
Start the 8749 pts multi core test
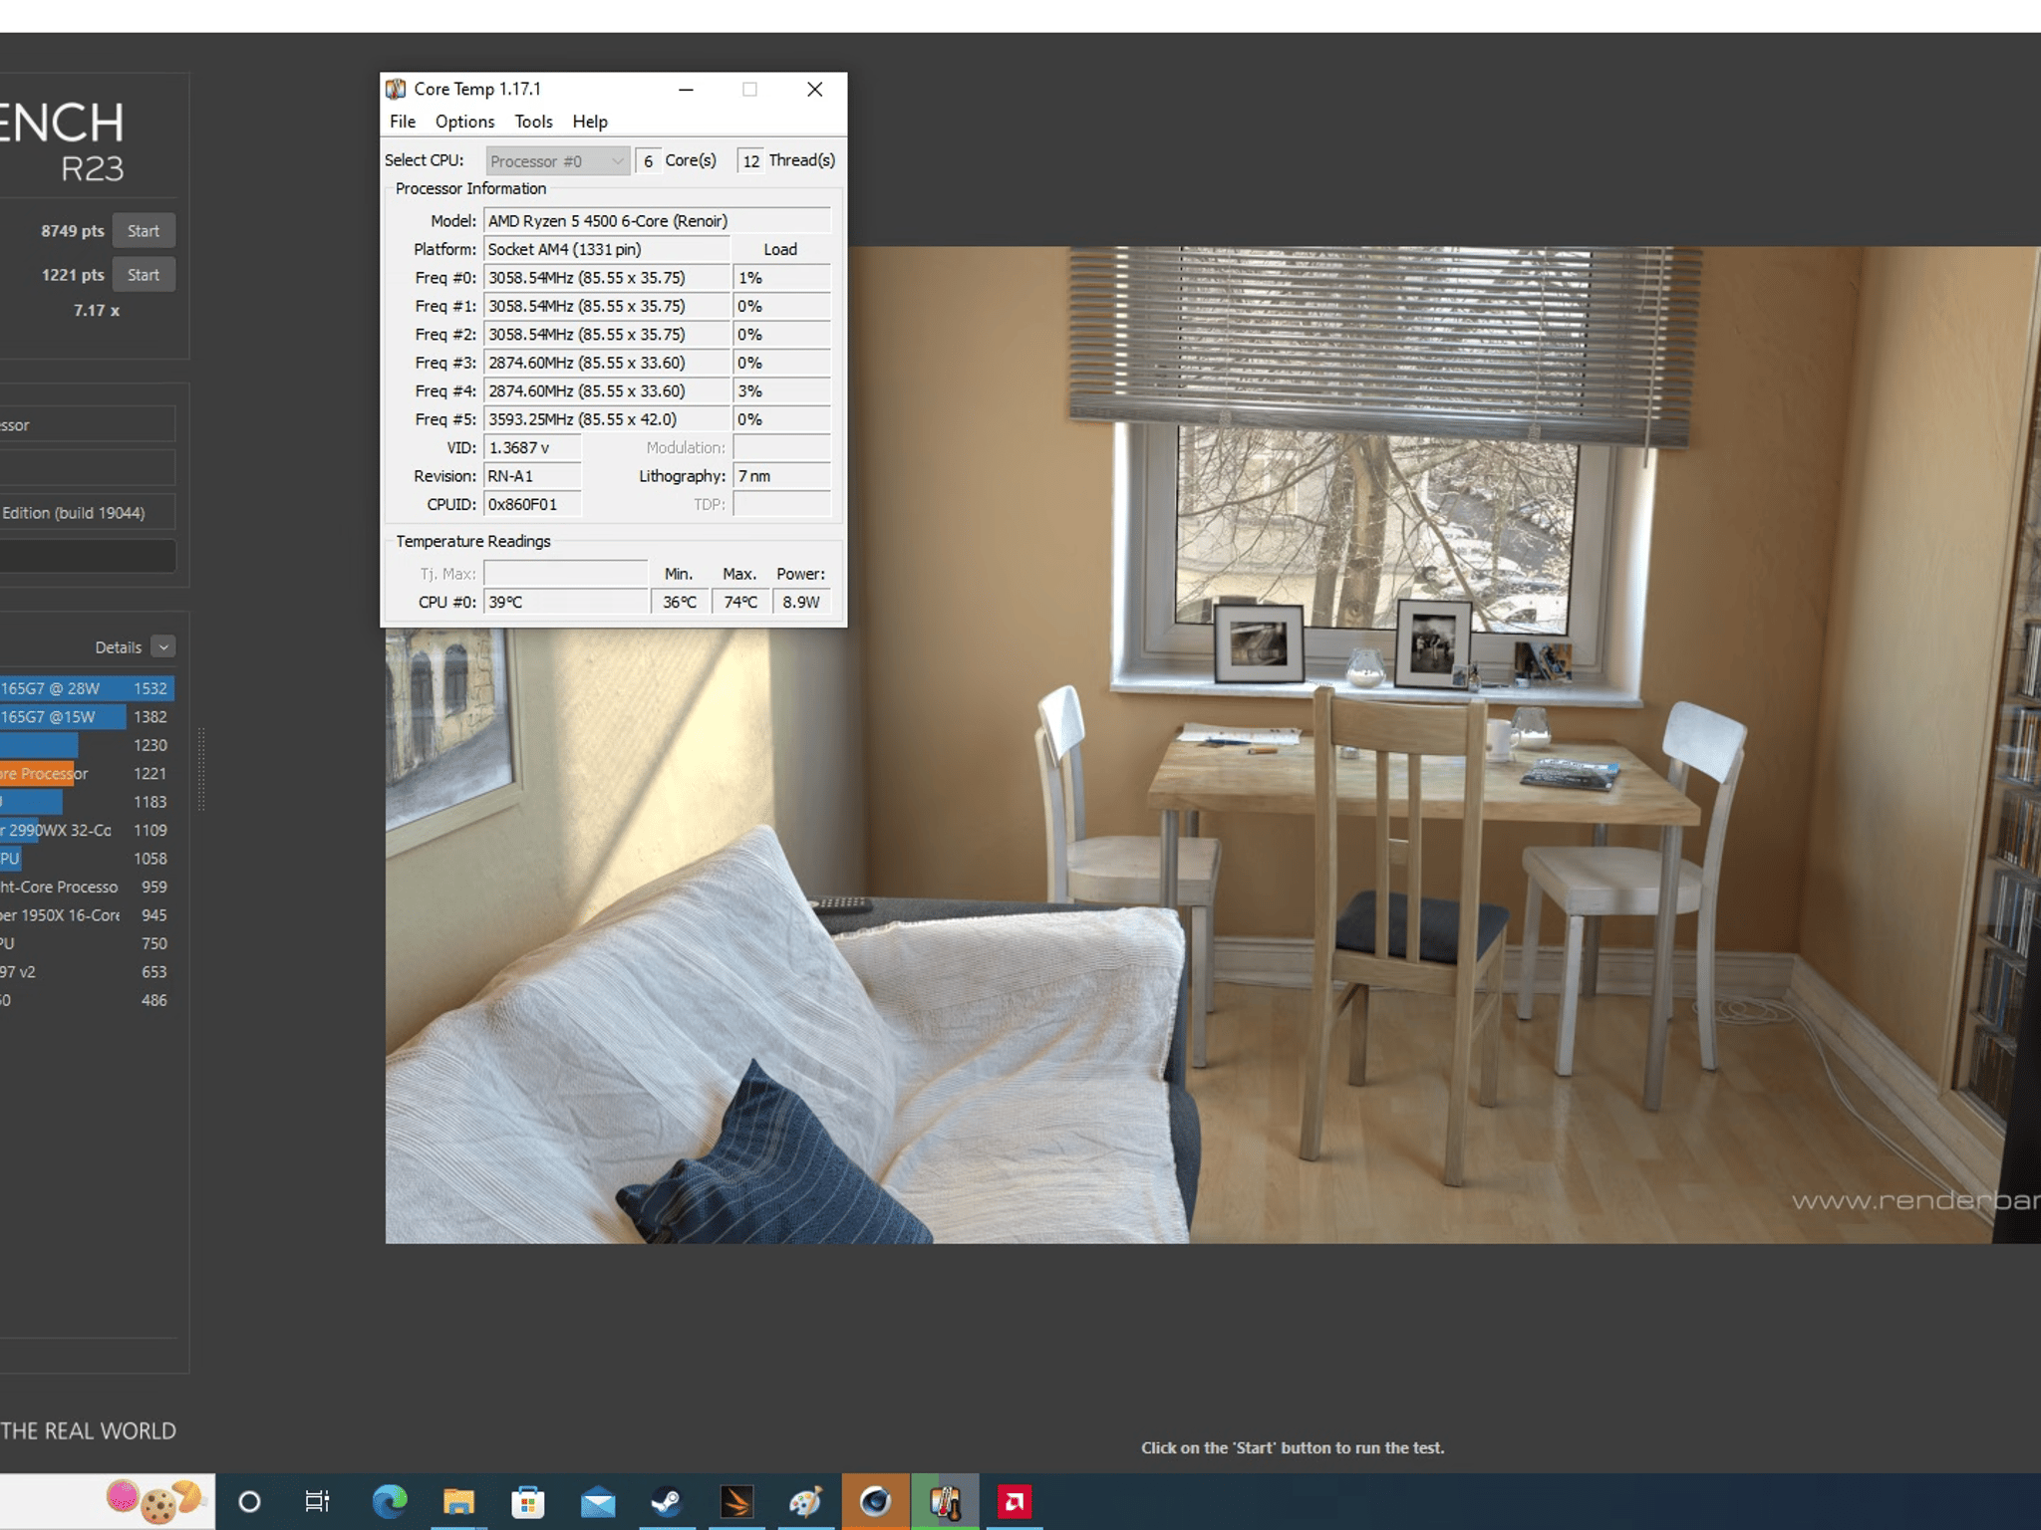[x=144, y=231]
